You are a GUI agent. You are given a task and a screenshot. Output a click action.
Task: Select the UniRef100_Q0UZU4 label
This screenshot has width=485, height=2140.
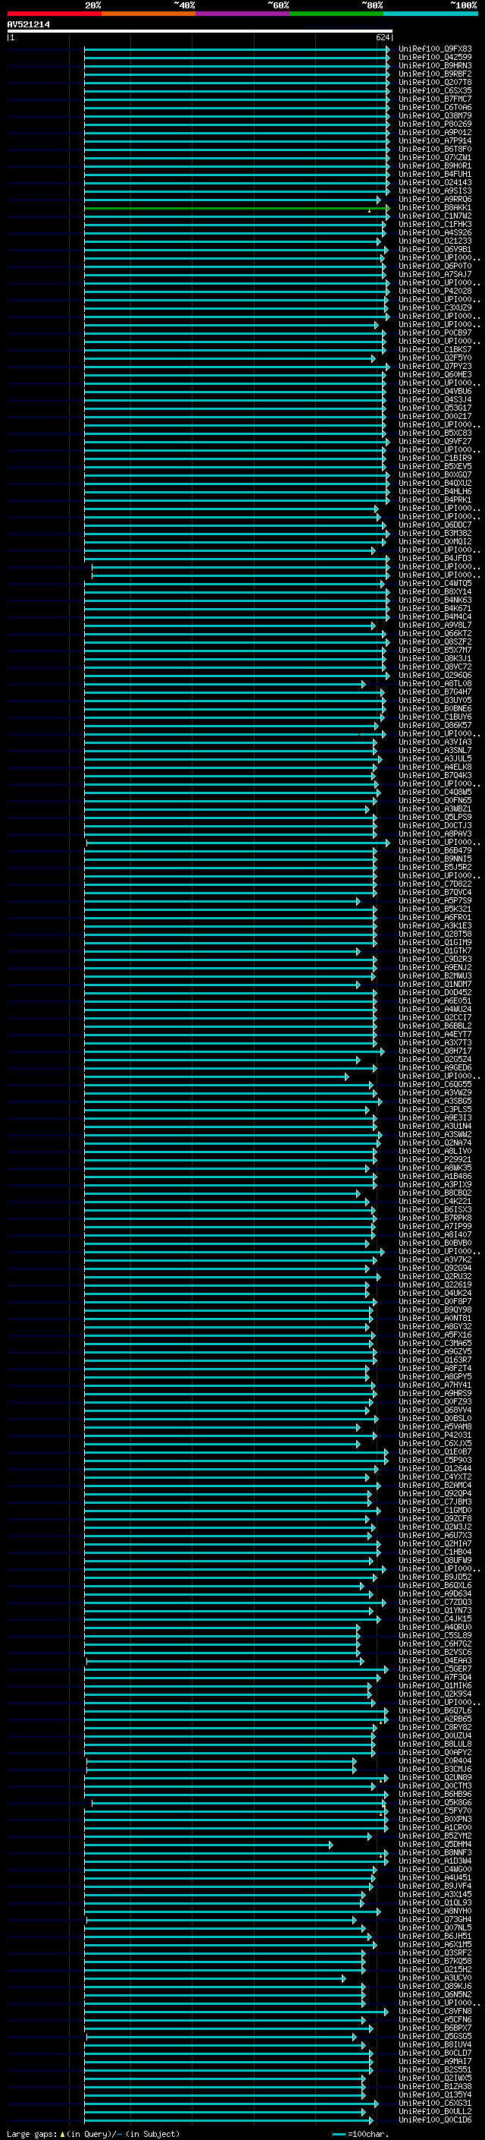click(434, 1735)
